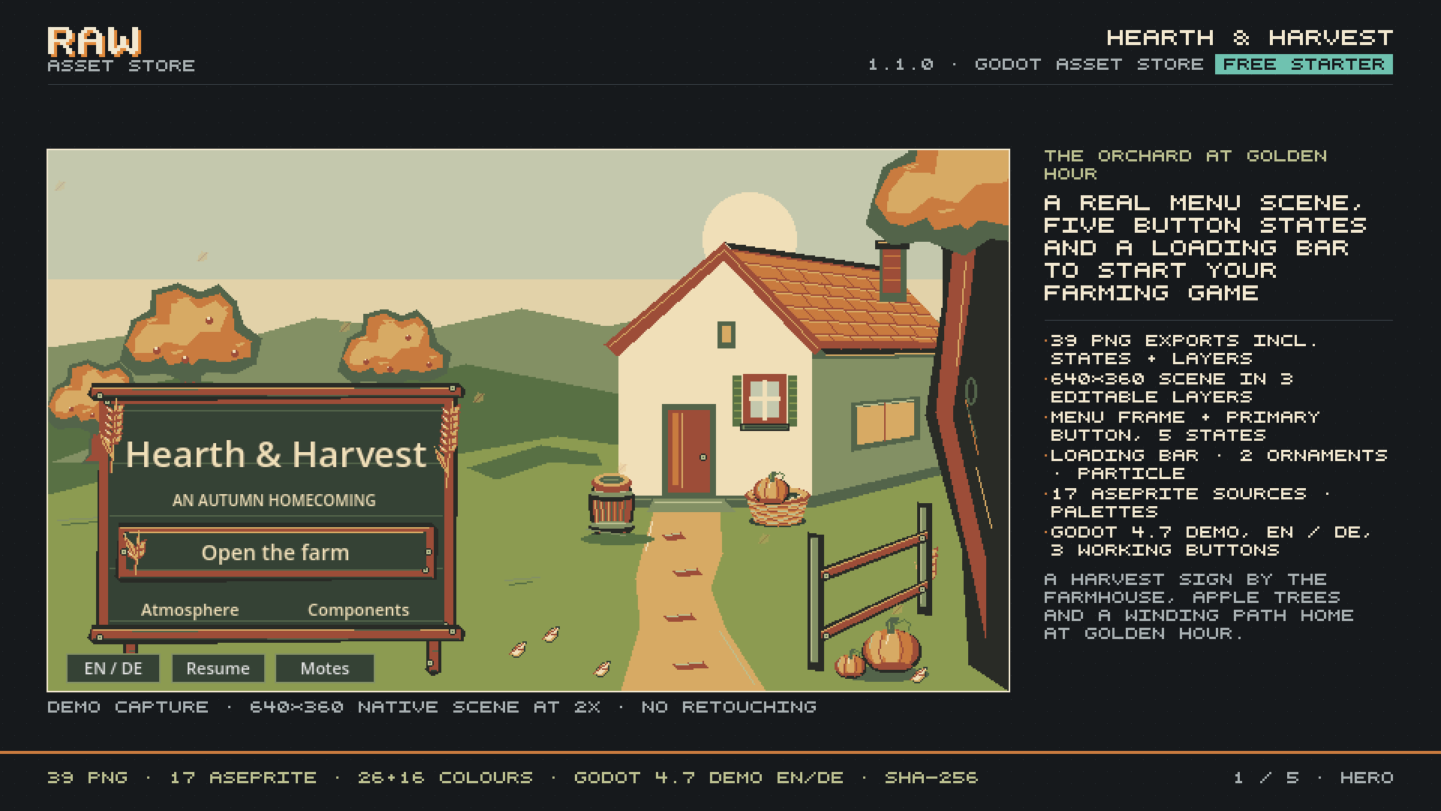Screen dimensions: 1441x811
Task: Select the Components menu option
Action: [x=359, y=610]
